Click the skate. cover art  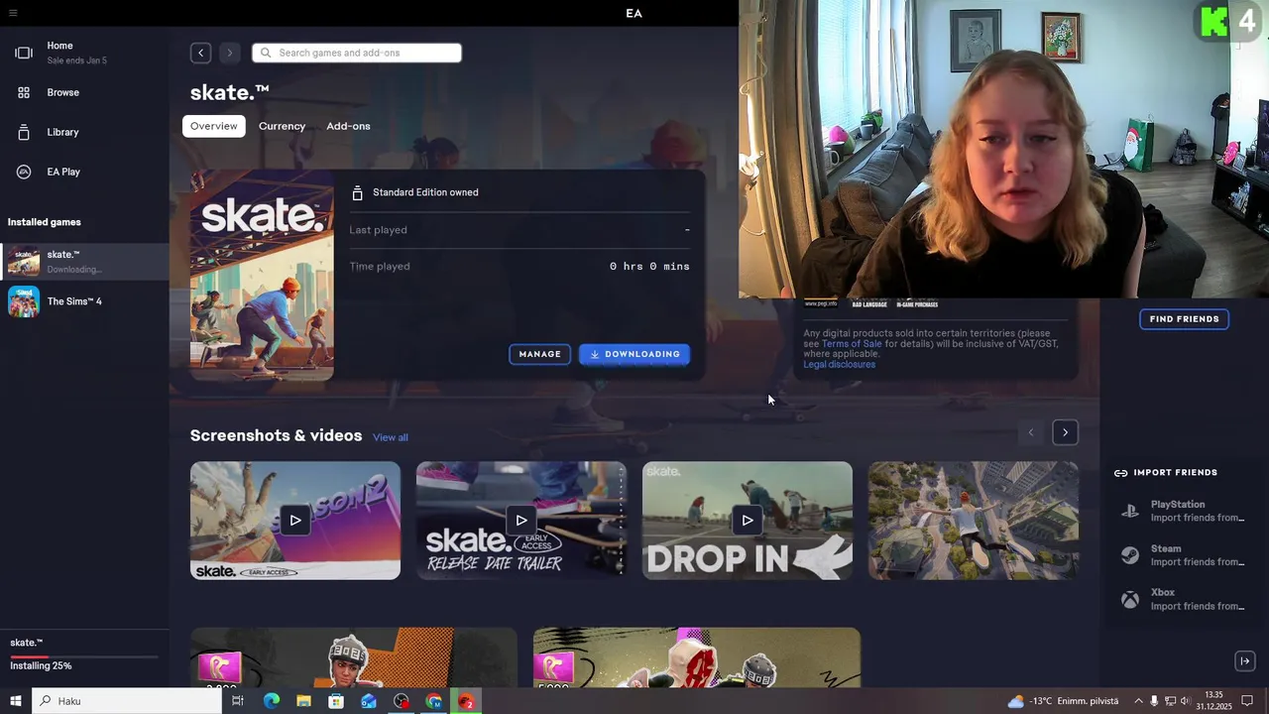coord(262,275)
